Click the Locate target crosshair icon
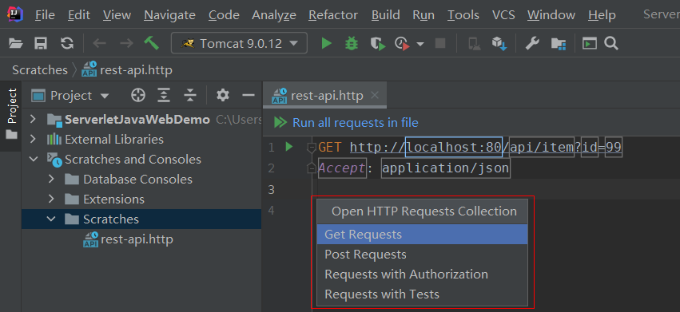The image size is (680, 312). click(138, 95)
